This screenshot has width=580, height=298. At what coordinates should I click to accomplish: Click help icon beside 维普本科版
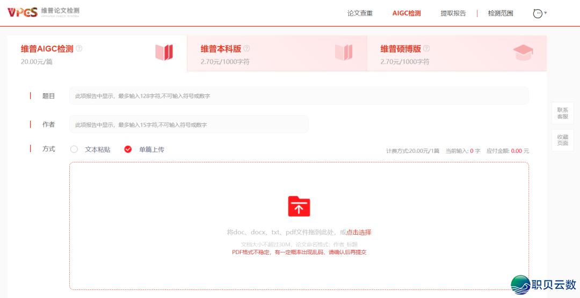click(247, 48)
